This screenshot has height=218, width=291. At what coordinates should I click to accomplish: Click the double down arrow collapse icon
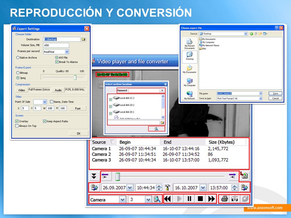(x=94, y=176)
